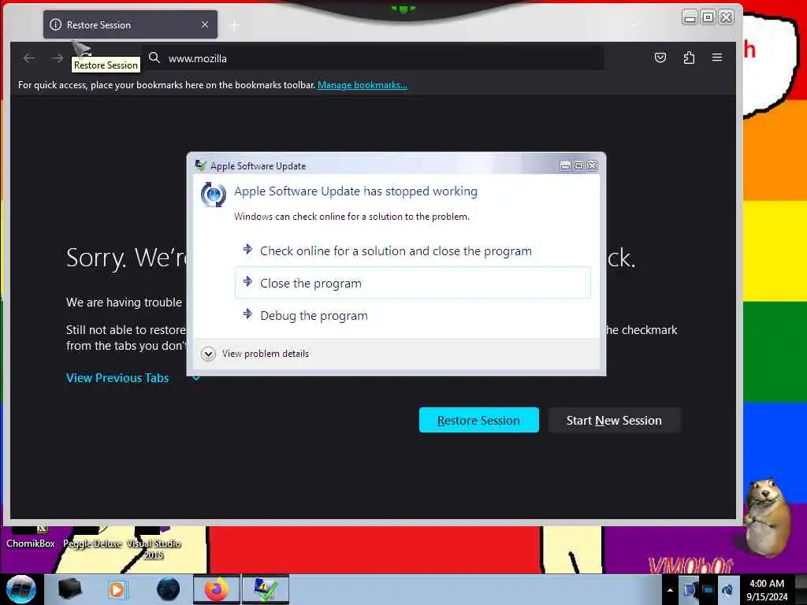Click "Windows can check online" message text
The image size is (807, 605).
click(352, 217)
